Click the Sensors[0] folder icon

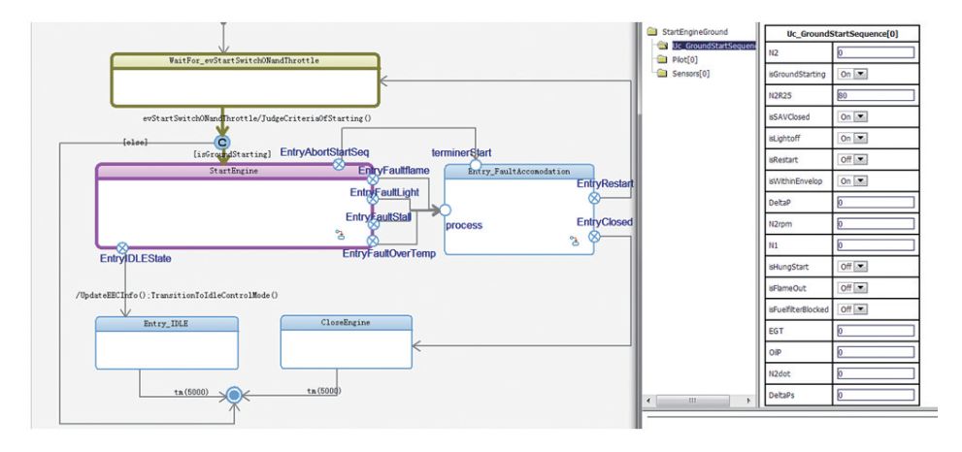(661, 74)
